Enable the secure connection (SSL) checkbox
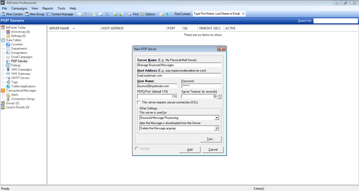This screenshot has width=359, height=191. 139,102
